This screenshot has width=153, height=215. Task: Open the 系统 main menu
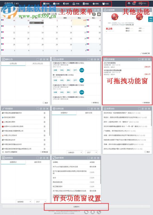[x=96, y=4]
